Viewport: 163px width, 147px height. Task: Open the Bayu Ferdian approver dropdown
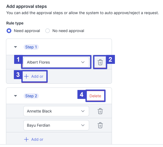point(56,125)
